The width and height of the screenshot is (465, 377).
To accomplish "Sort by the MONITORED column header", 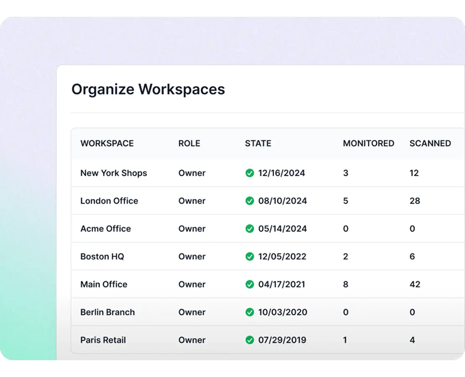I will [369, 144].
